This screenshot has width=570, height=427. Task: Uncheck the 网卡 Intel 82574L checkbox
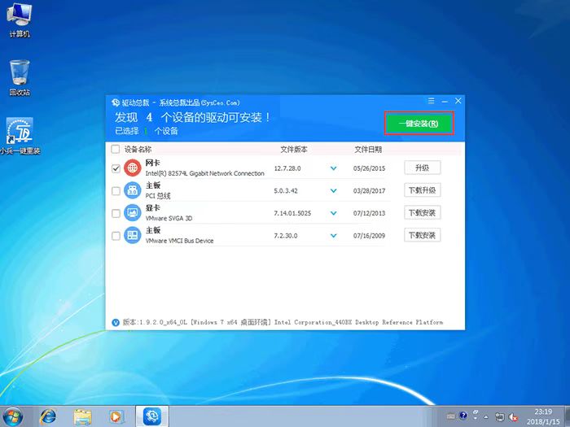click(x=116, y=168)
